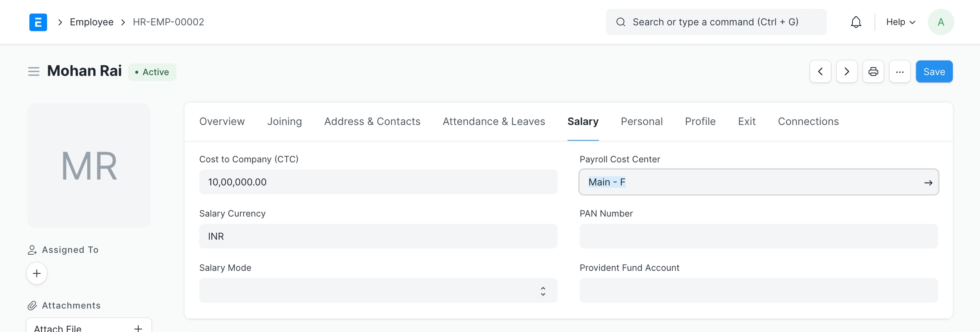
Task: Open the Personal tab
Action: point(641,122)
